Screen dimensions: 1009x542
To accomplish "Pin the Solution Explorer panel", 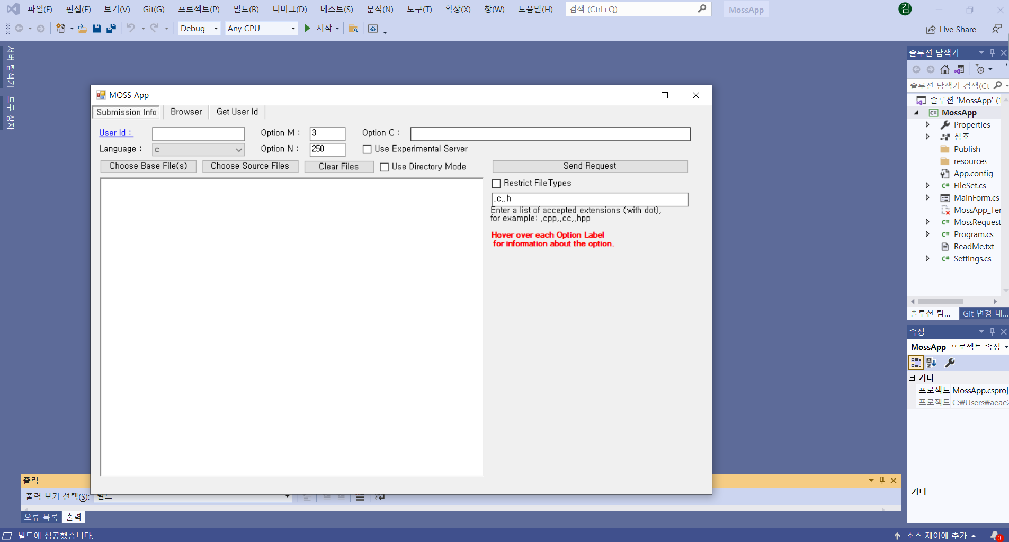I will [993, 53].
